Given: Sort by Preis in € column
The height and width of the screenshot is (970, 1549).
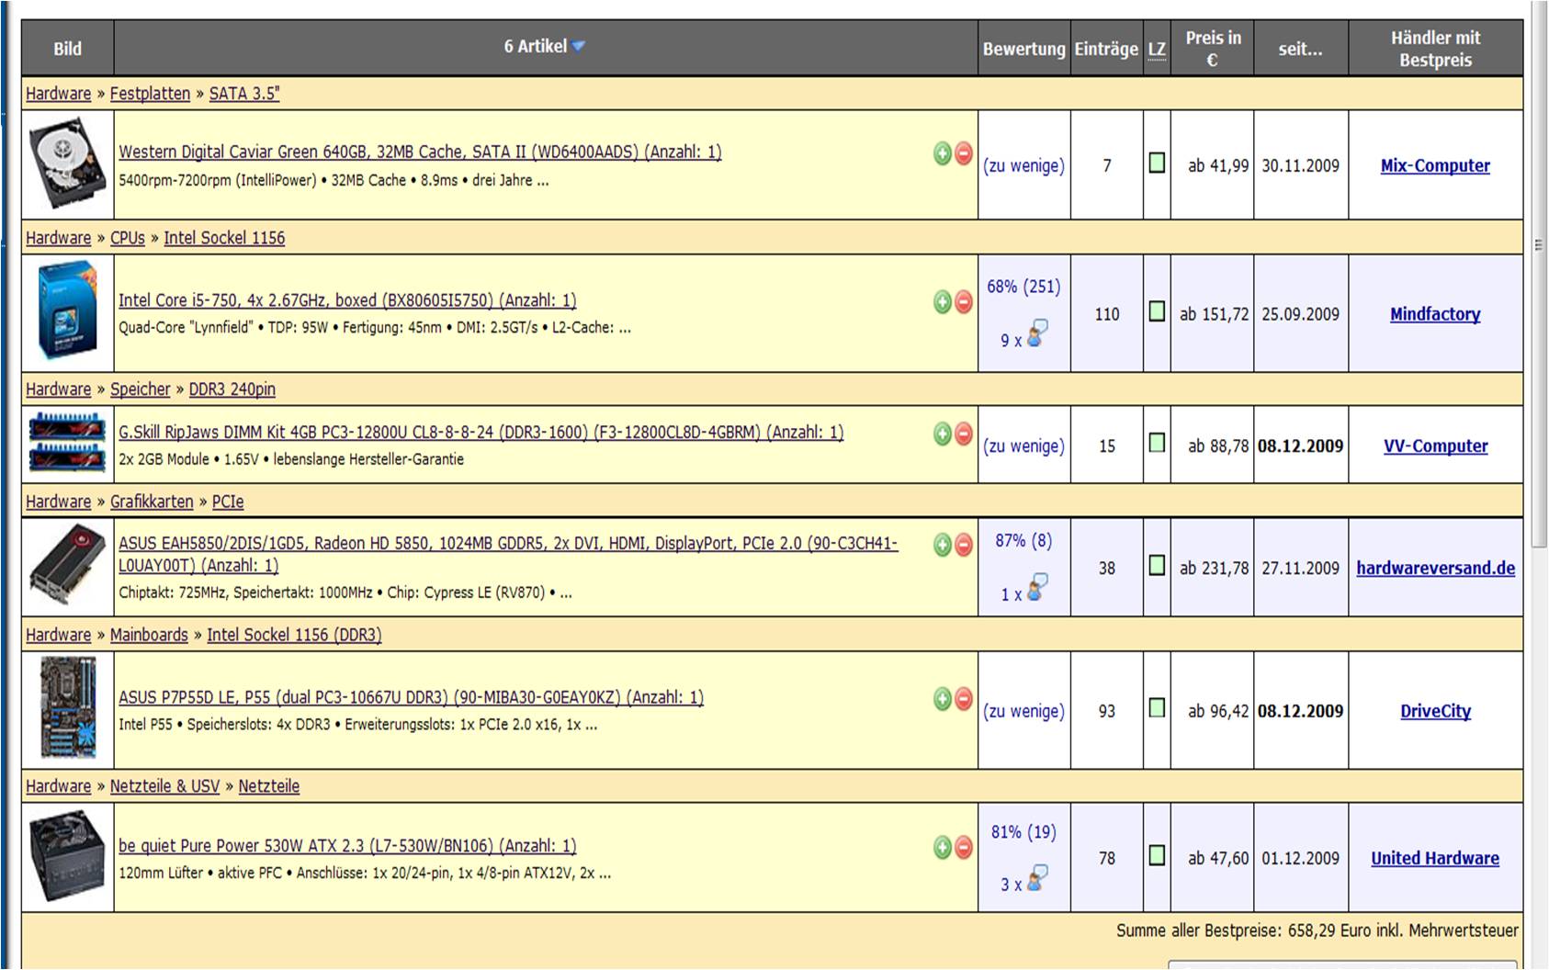Looking at the screenshot, I should 1213,49.
